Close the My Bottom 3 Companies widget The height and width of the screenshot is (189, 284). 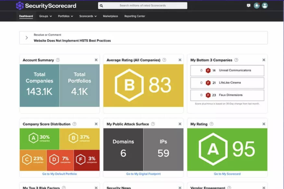pos(264,60)
